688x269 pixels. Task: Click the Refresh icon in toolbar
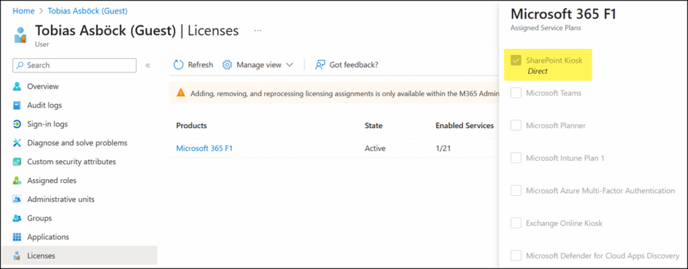(179, 65)
